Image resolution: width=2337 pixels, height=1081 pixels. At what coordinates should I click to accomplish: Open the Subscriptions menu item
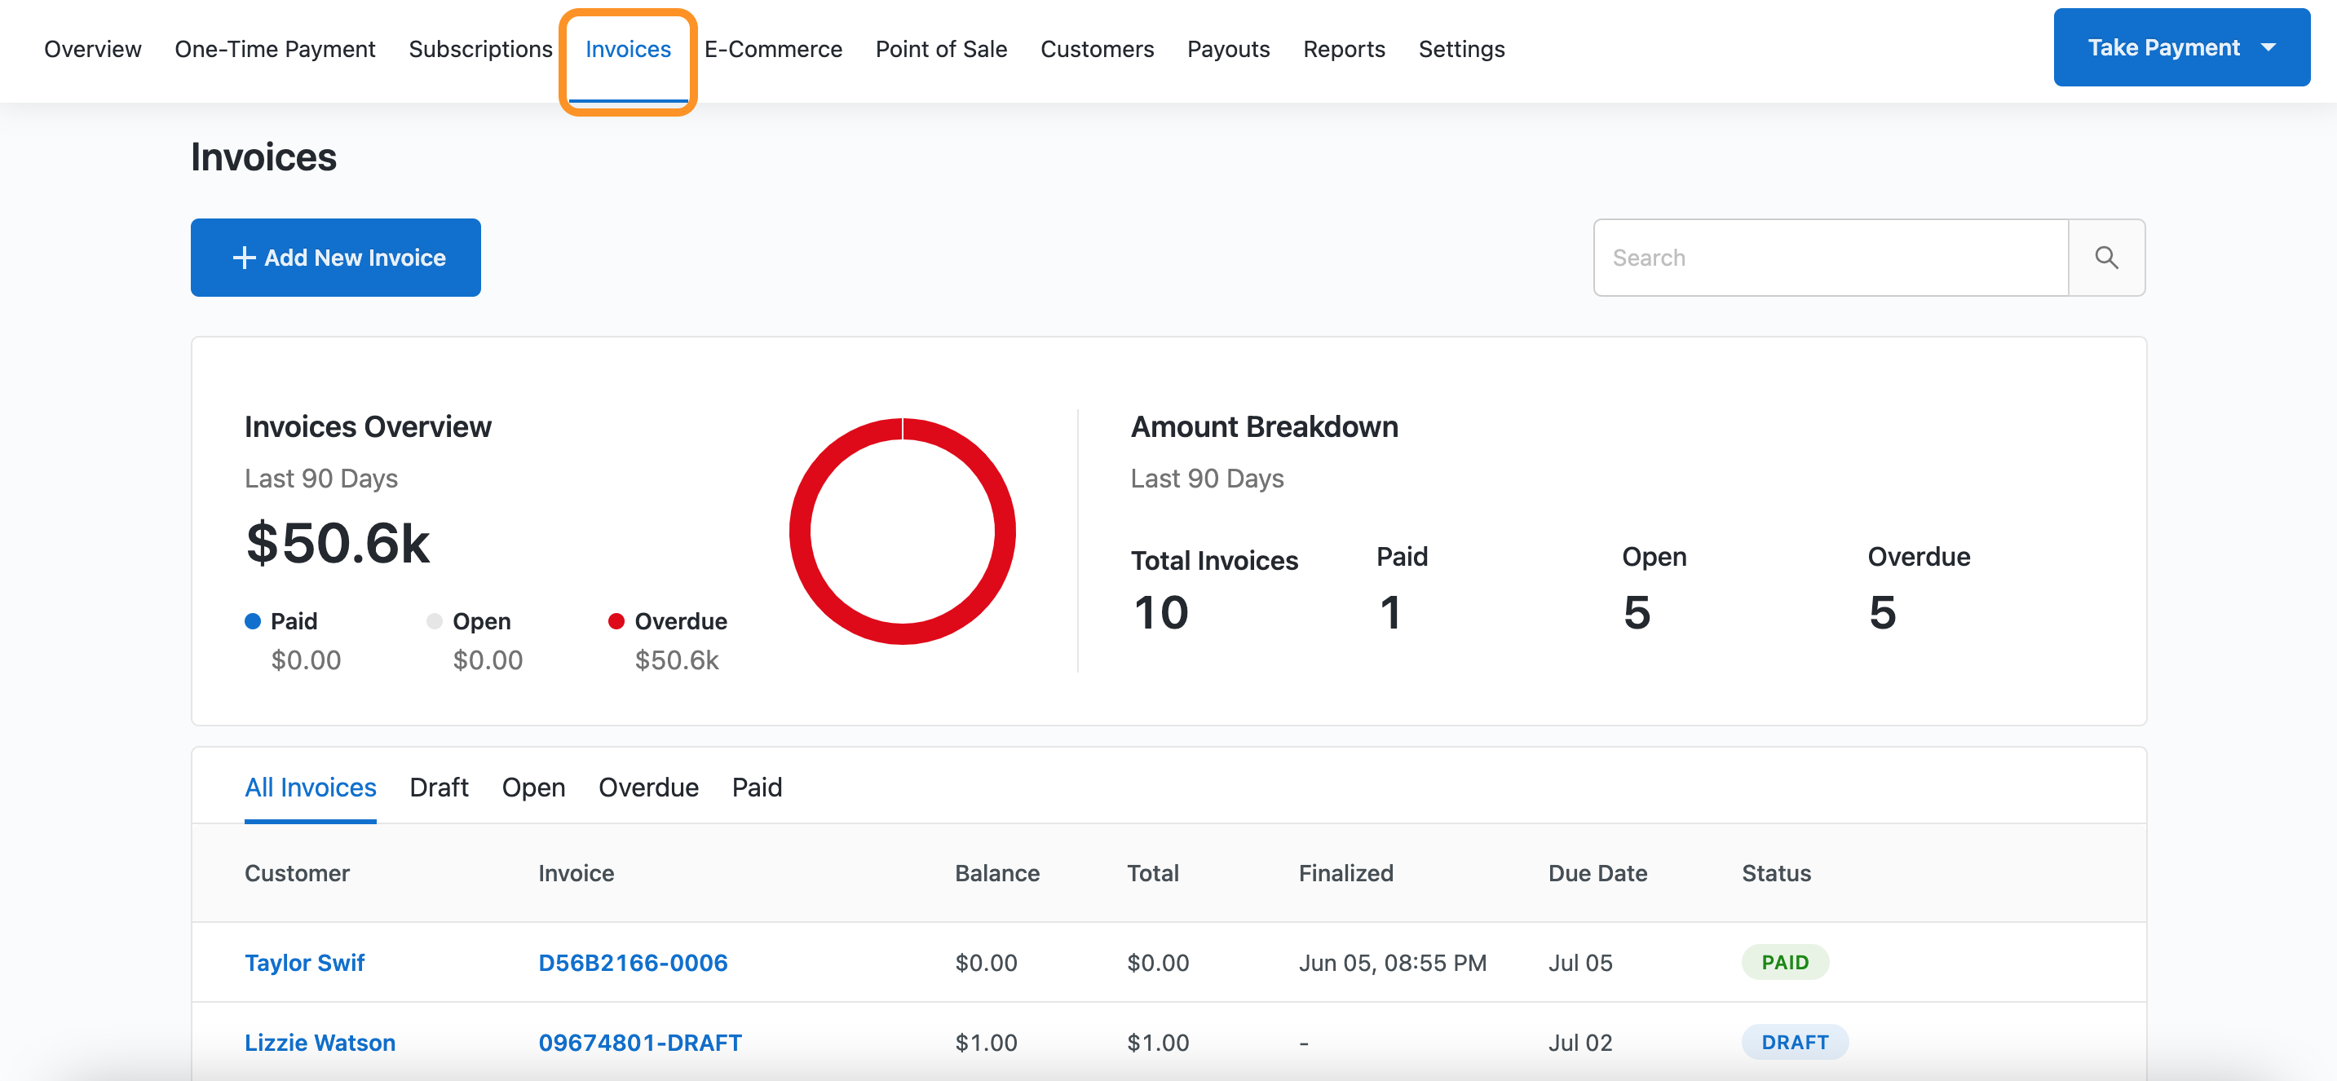[x=480, y=49]
